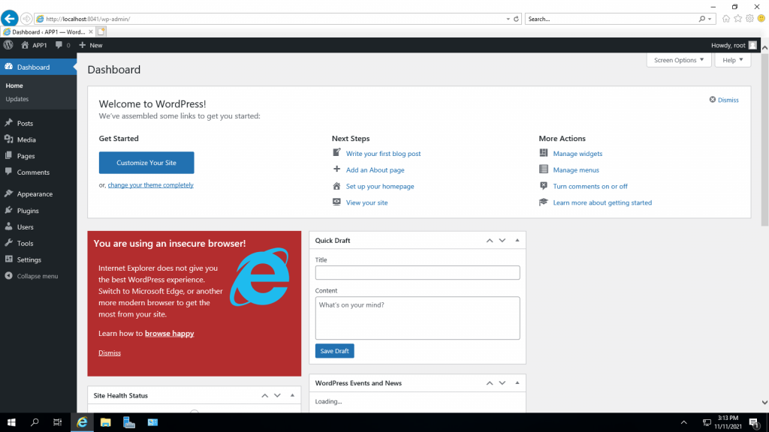Go back with the browser back arrow
The image size is (769, 432).
(9, 19)
